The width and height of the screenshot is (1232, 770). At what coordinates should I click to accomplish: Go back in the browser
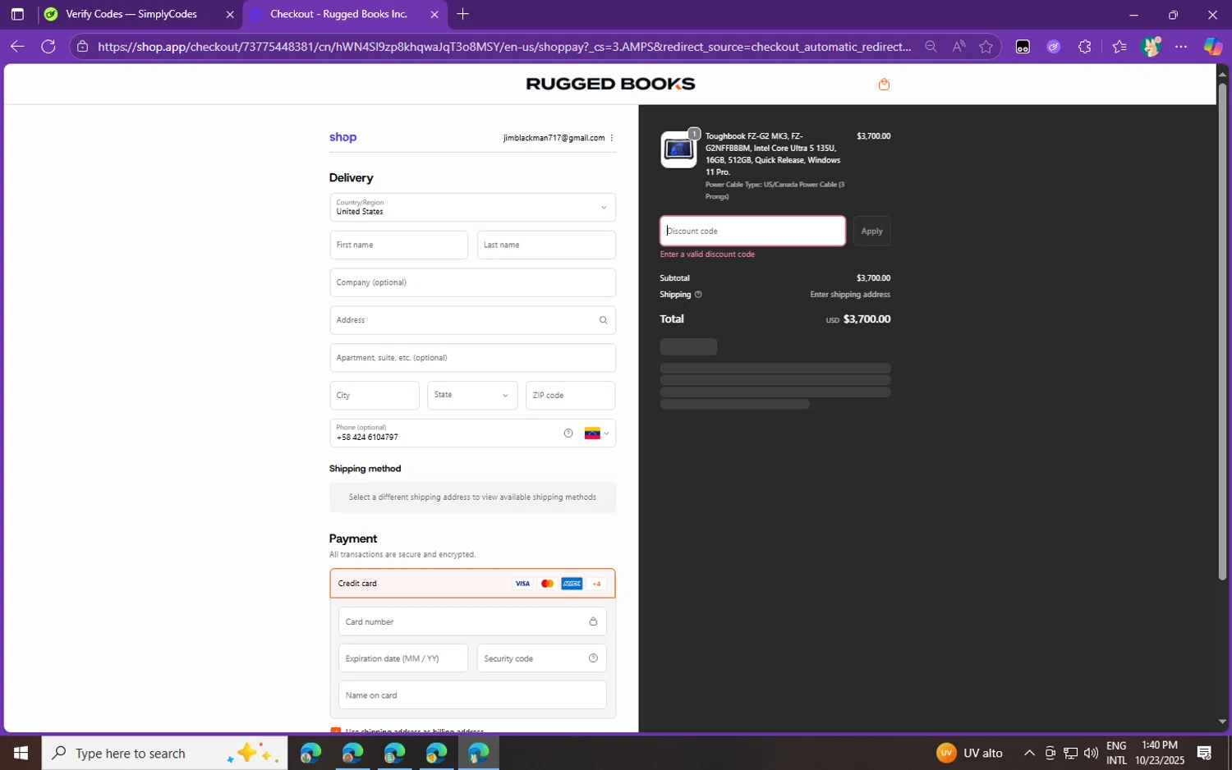point(17,47)
